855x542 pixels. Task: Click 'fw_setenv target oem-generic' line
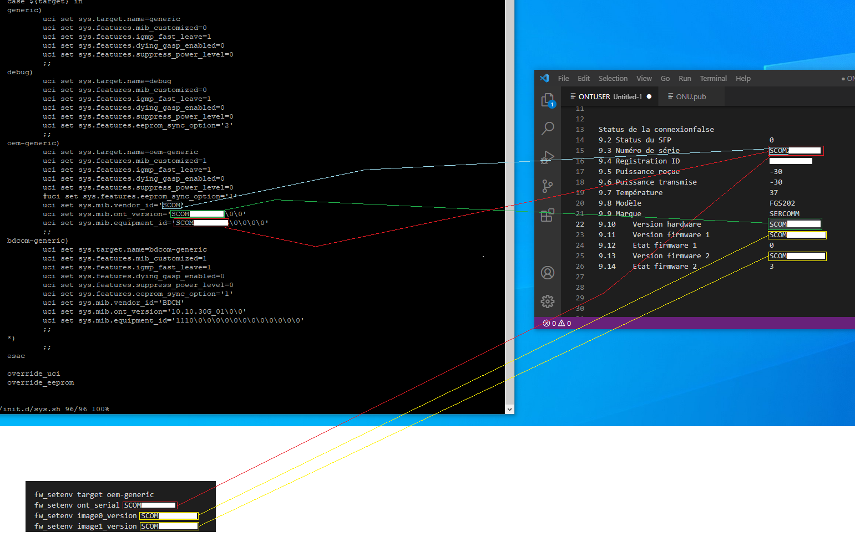pos(94,495)
